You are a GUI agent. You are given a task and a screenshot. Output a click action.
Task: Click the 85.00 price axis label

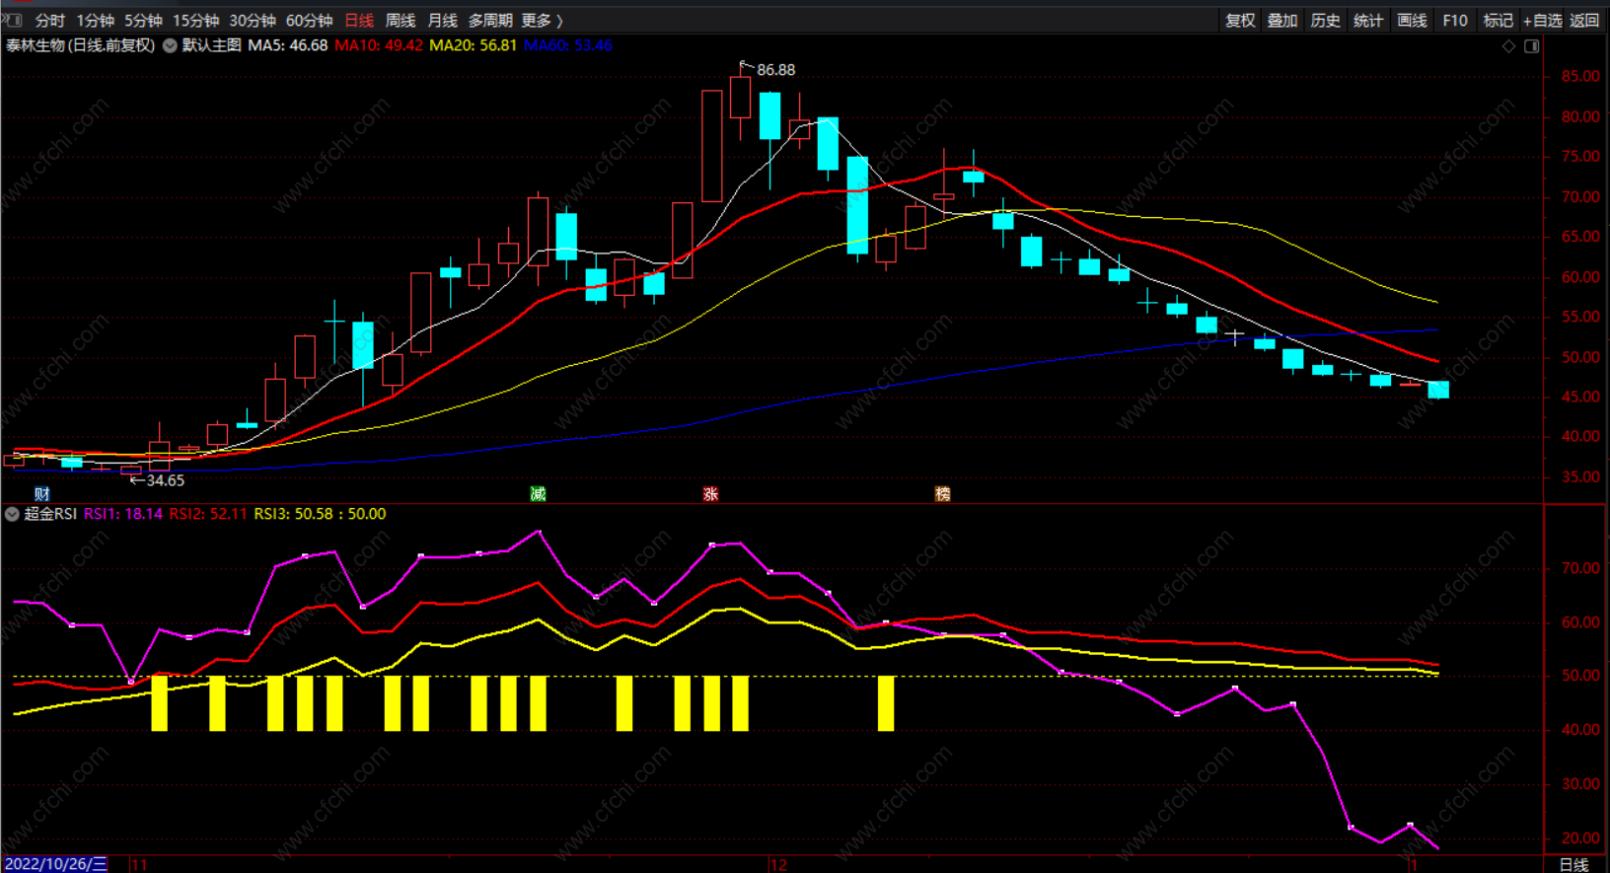[1580, 76]
